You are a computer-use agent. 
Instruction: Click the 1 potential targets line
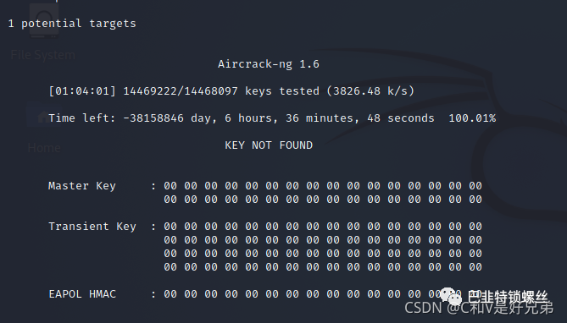(x=72, y=24)
